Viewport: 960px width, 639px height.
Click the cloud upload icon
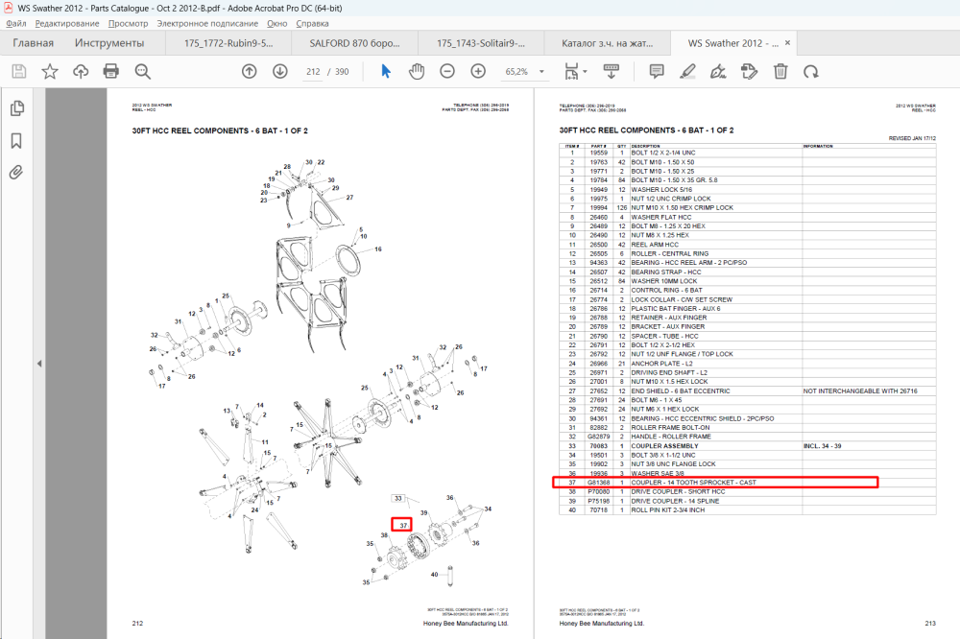tap(81, 72)
